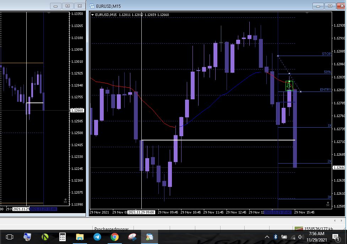The width and height of the screenshot is (347, 244).
Task: Open the Bluetooth tray icon
Action: click(276, 237)
